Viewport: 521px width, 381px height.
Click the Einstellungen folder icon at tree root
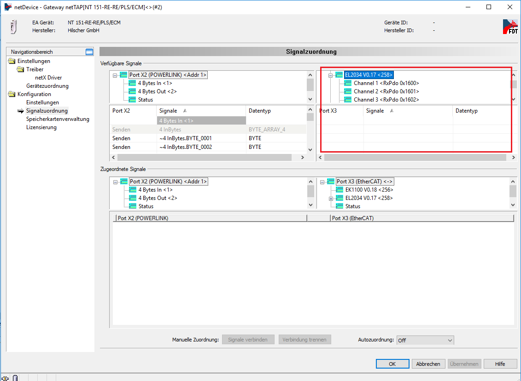pos(12,61)
